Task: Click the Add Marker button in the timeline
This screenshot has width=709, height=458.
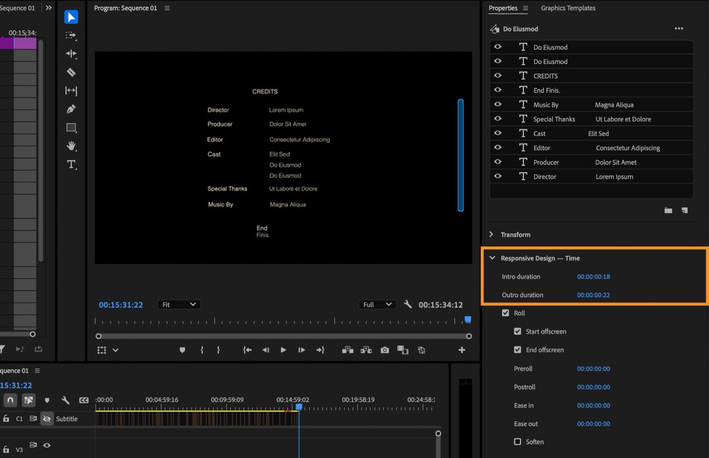Action: (47, 400)
